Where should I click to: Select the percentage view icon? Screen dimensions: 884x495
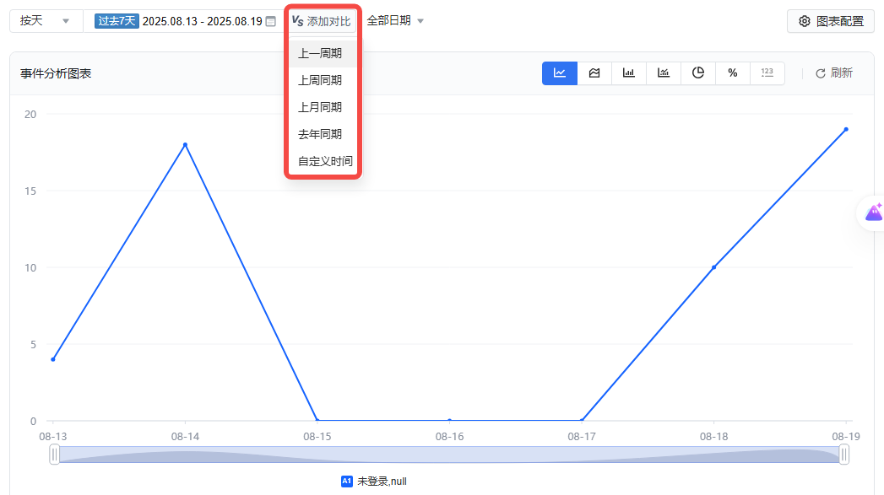pos(732,73)
